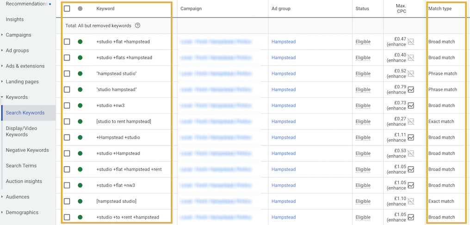Go to Negative Keywords

(27, 150)
